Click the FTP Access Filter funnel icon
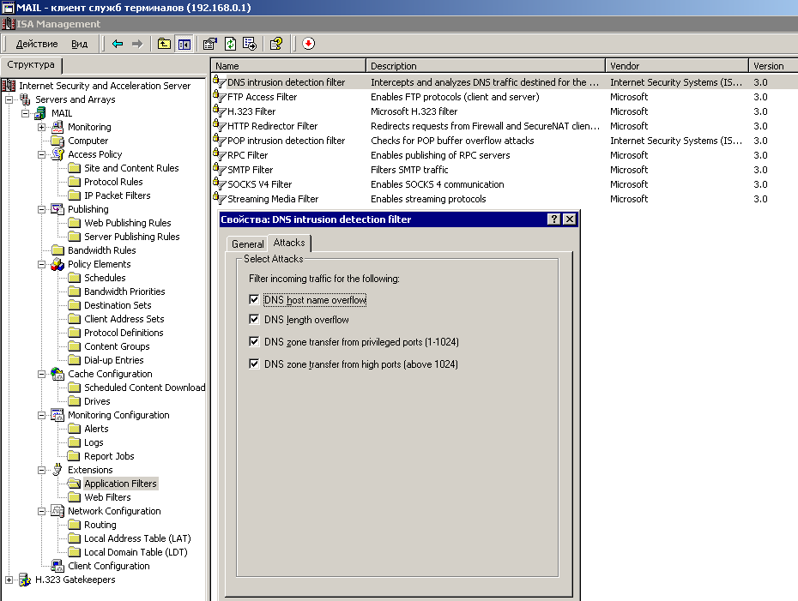This screenshot has width=798, height=601. [x=220, y=97]
